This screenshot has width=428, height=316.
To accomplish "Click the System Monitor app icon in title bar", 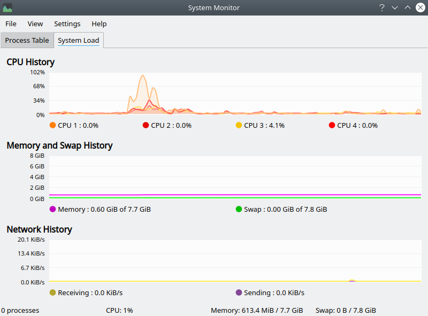I will (x=7, y=7).
